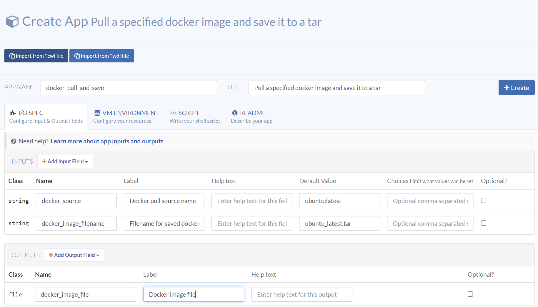This screenshot has width=538, height=307.
Task: Expand the Add Output Field dropdown
Action: click(x=74, y=255)
